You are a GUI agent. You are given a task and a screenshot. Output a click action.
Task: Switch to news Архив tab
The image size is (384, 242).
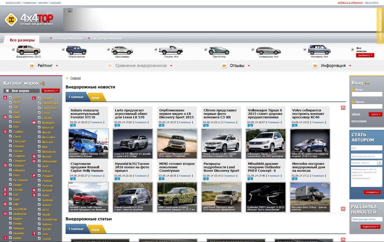tap(95, 97)
